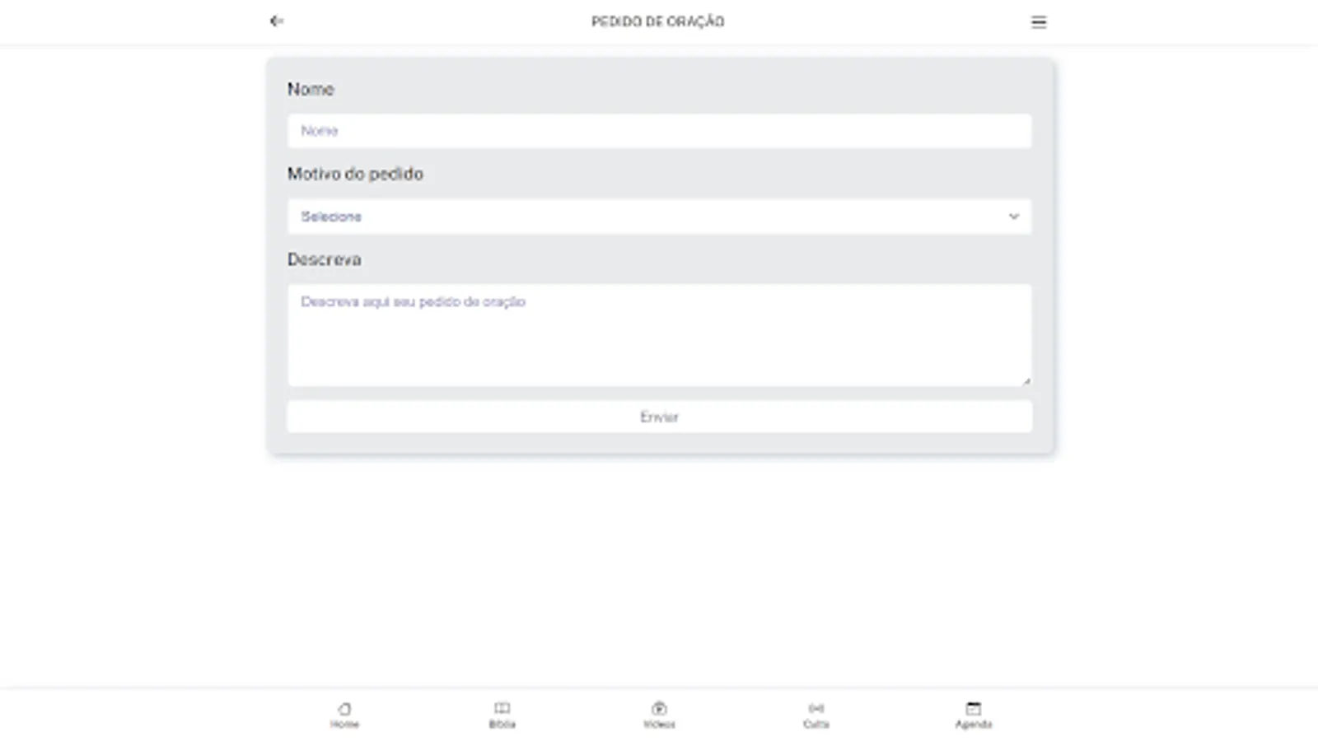Switch to the Vídeos tab label

659,725
